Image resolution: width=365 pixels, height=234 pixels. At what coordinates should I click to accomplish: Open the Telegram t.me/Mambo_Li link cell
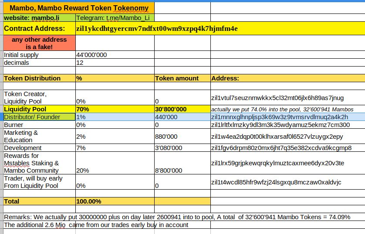click(x=115, y=18)
